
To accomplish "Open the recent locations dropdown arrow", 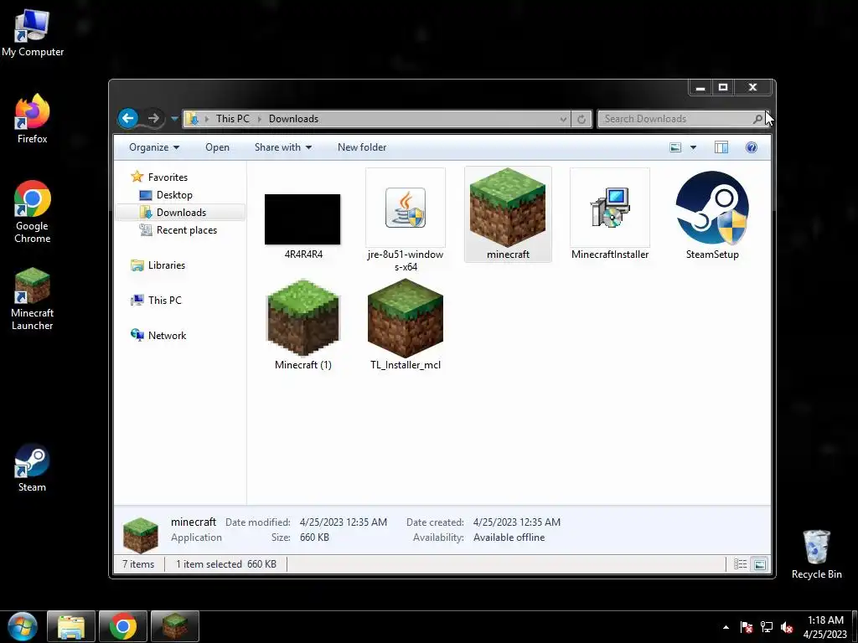I will pyautogui.click(x=174, y=119).
